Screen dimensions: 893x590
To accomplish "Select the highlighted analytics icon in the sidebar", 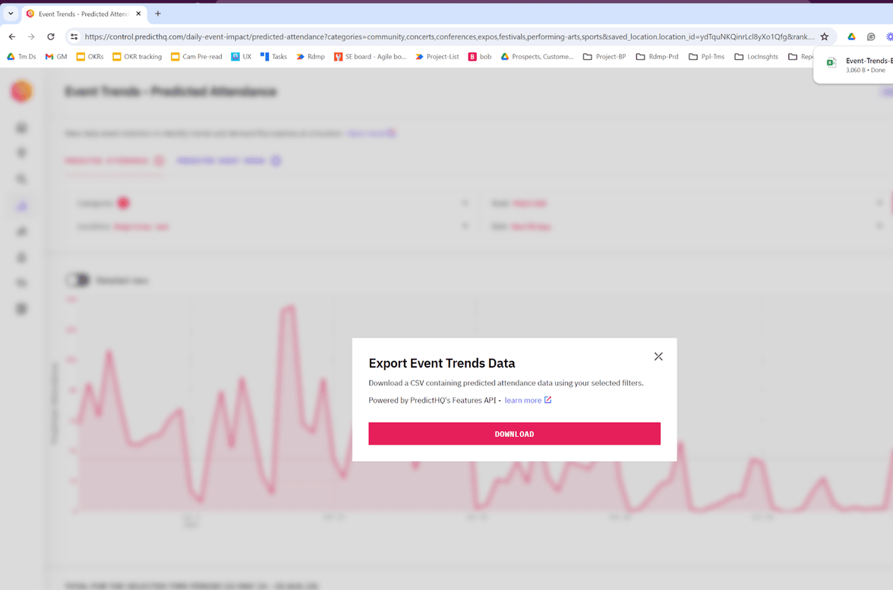I will (x=21, y=205).
